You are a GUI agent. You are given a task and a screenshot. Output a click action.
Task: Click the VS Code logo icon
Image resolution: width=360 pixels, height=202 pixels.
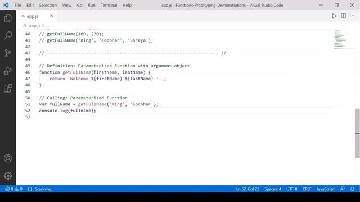tap(6, 5)
